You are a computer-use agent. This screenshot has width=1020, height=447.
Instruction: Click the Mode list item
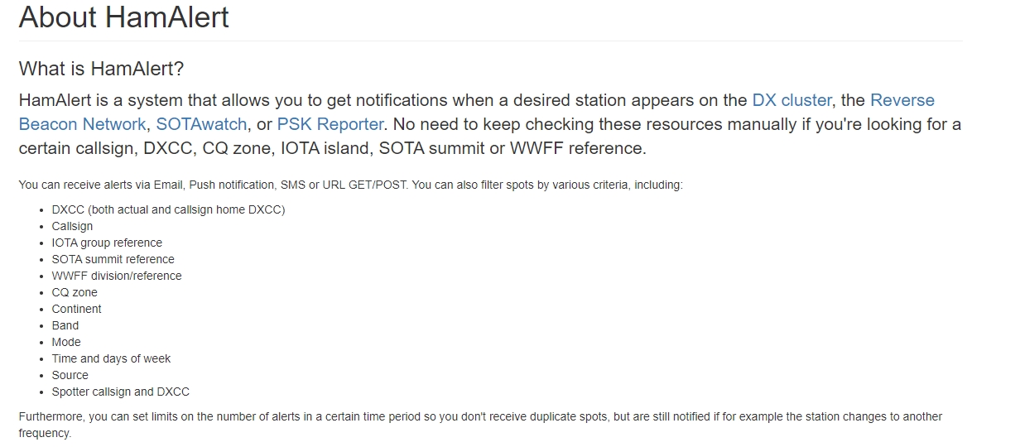pyautogui.click(x=66, y=342)
